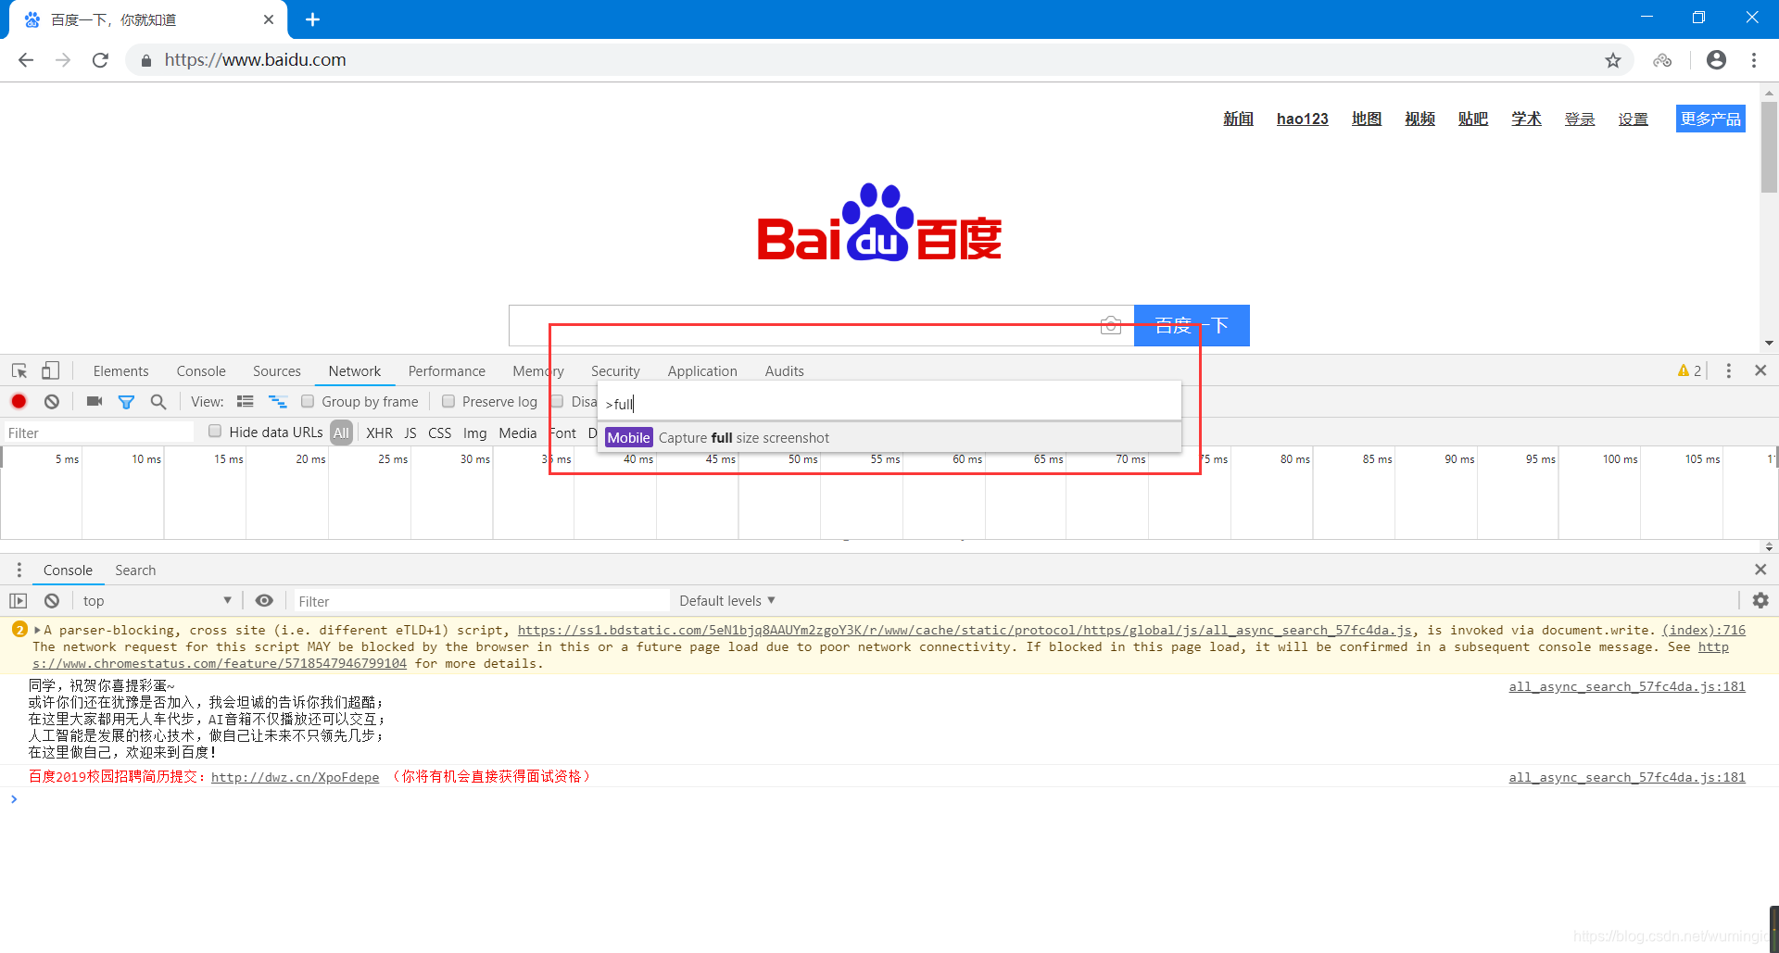The height and width of the screenshot is (953, 1779).
Task: Open Default levels dropdown
Action: pyautogui.click(x=727, y=600)
